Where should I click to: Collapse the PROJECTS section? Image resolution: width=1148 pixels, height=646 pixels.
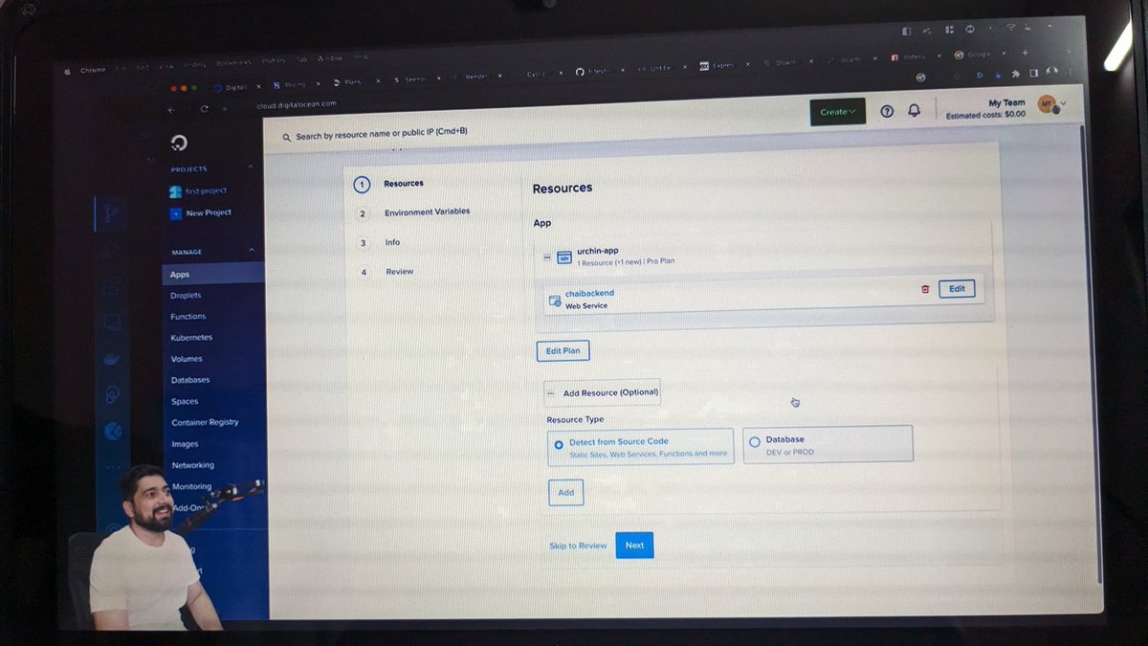pos(250,167)
